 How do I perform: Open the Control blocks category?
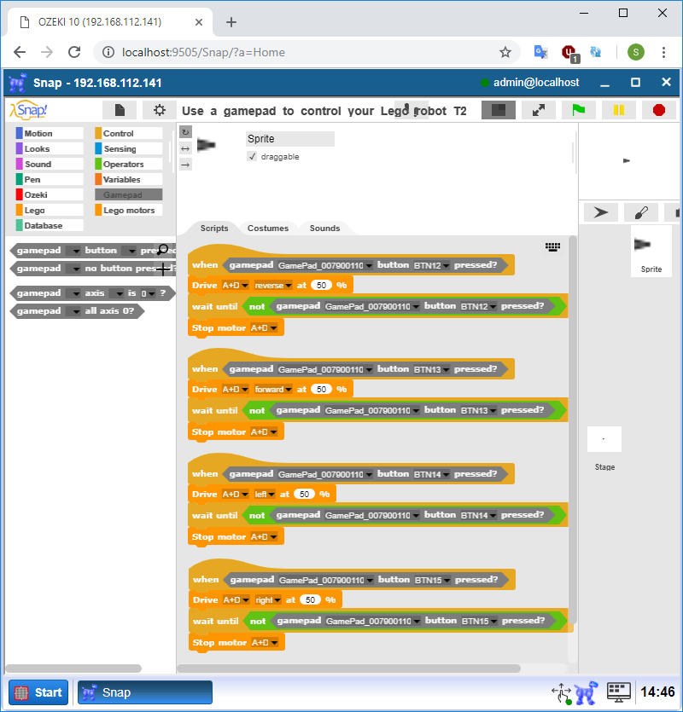tap(129, 133)
